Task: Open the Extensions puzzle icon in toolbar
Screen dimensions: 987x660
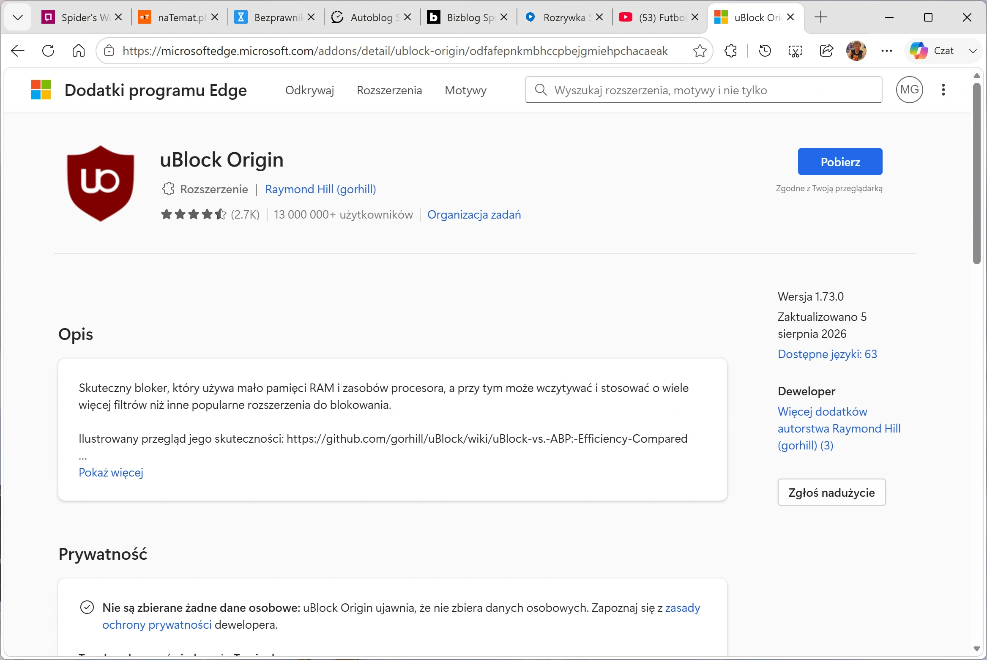Action: click(731, 51)
